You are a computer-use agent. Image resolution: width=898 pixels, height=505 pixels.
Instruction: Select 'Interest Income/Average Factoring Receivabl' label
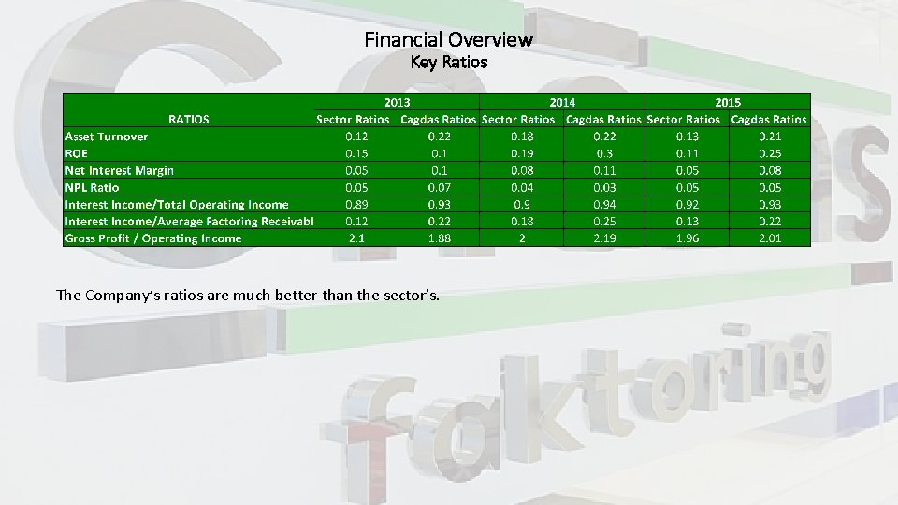(189, 221)
